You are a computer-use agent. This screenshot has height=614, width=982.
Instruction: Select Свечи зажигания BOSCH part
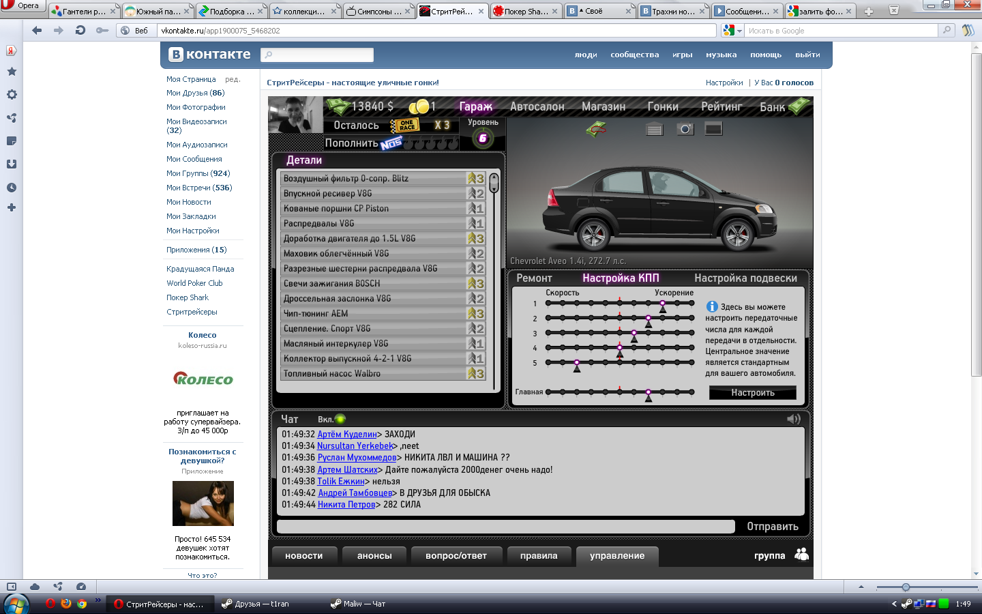pos(383,284)
